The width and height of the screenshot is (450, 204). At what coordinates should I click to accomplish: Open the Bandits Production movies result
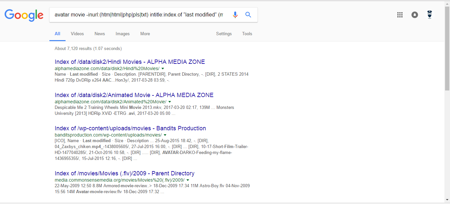point(130,128)
